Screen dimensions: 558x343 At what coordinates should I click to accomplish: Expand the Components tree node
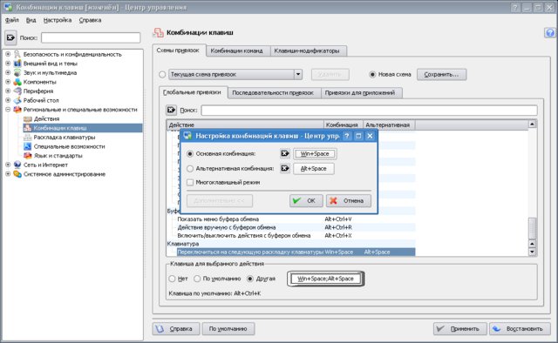pos(8,82)
